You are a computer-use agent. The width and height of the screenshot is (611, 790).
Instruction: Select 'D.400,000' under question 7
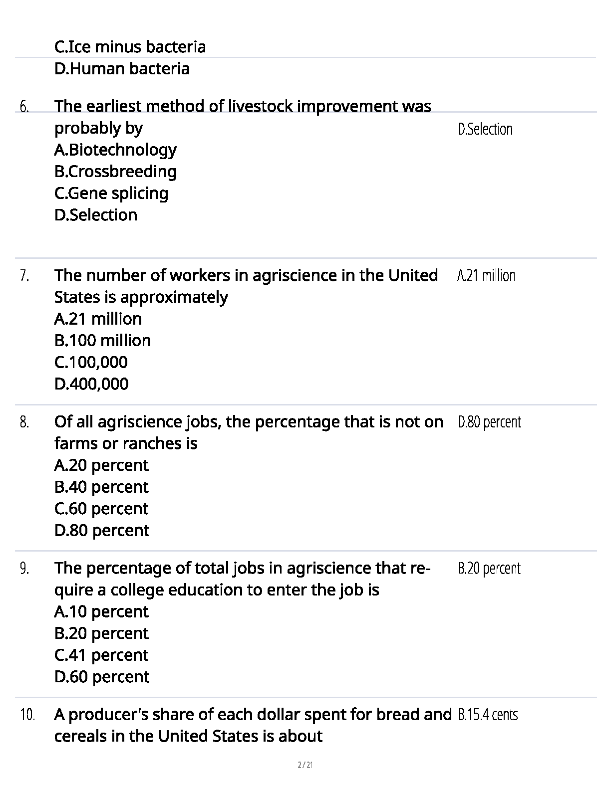point(91,384)
